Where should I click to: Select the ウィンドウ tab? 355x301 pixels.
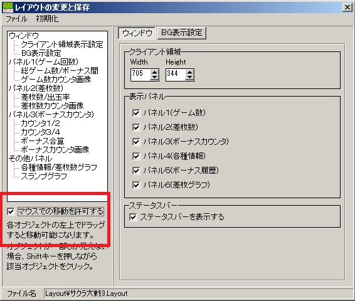(137, 33)
